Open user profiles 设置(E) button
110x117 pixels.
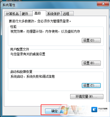91,63
